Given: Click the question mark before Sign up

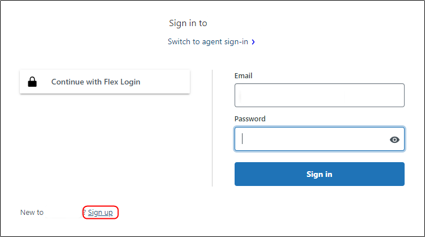Looking at the screenshot, I should [x=84, y=213].
